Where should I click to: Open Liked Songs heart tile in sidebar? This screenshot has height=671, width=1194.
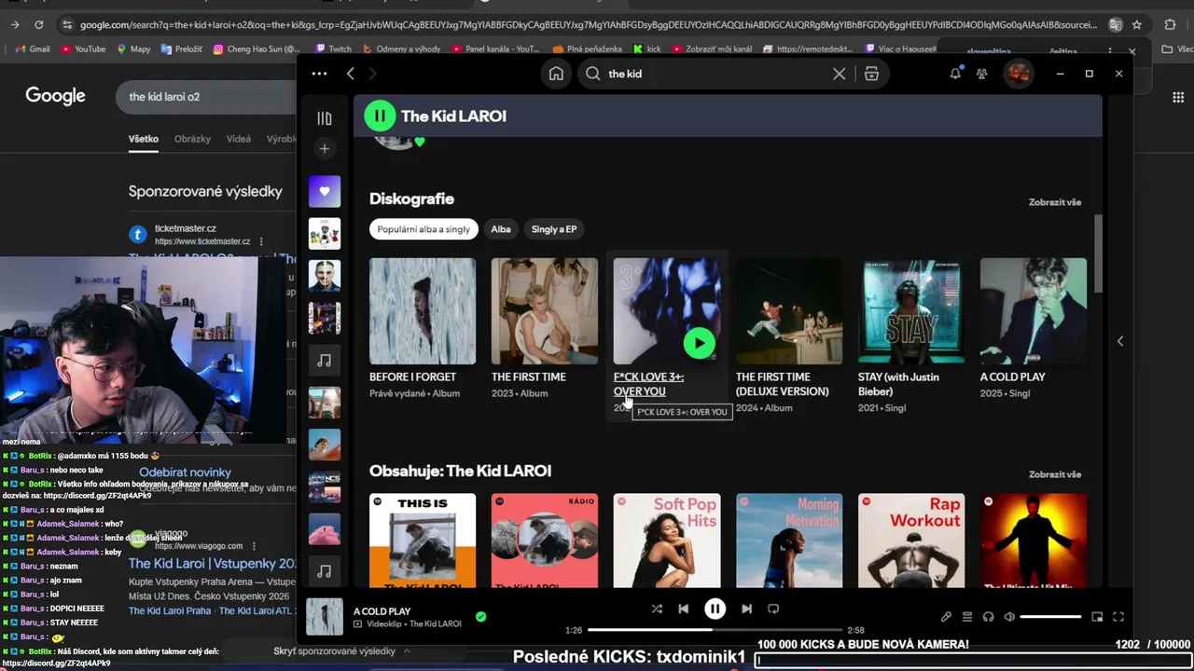(x=325, y=191)
